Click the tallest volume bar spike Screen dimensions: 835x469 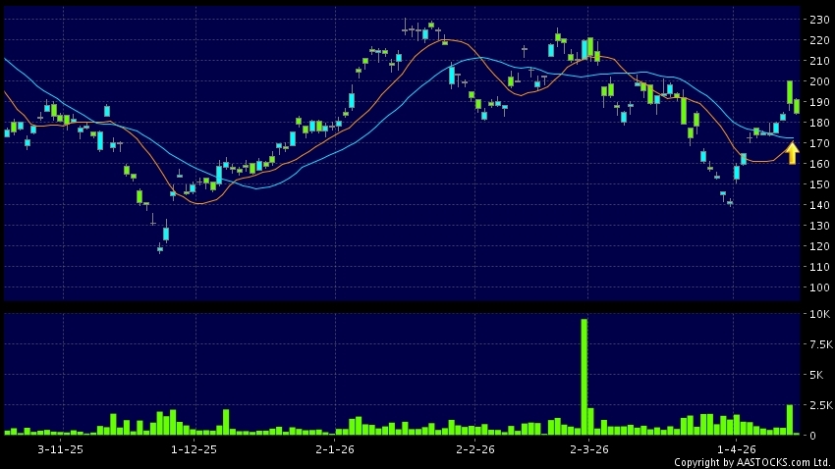[584, 376]
